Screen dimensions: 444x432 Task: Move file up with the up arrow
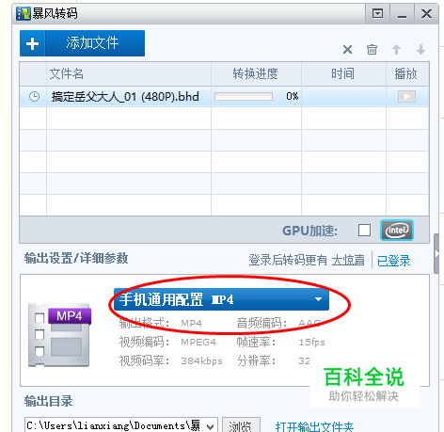point(396,49)
